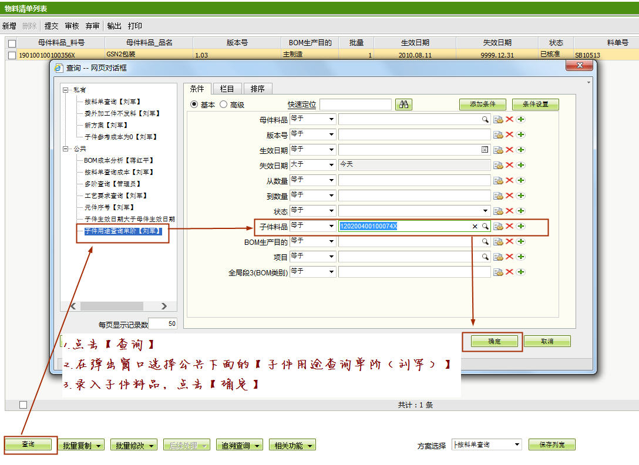Open calendar picker in 生效日期 field
The width and height of the screenshot is (639, 465).
[485, 150]
